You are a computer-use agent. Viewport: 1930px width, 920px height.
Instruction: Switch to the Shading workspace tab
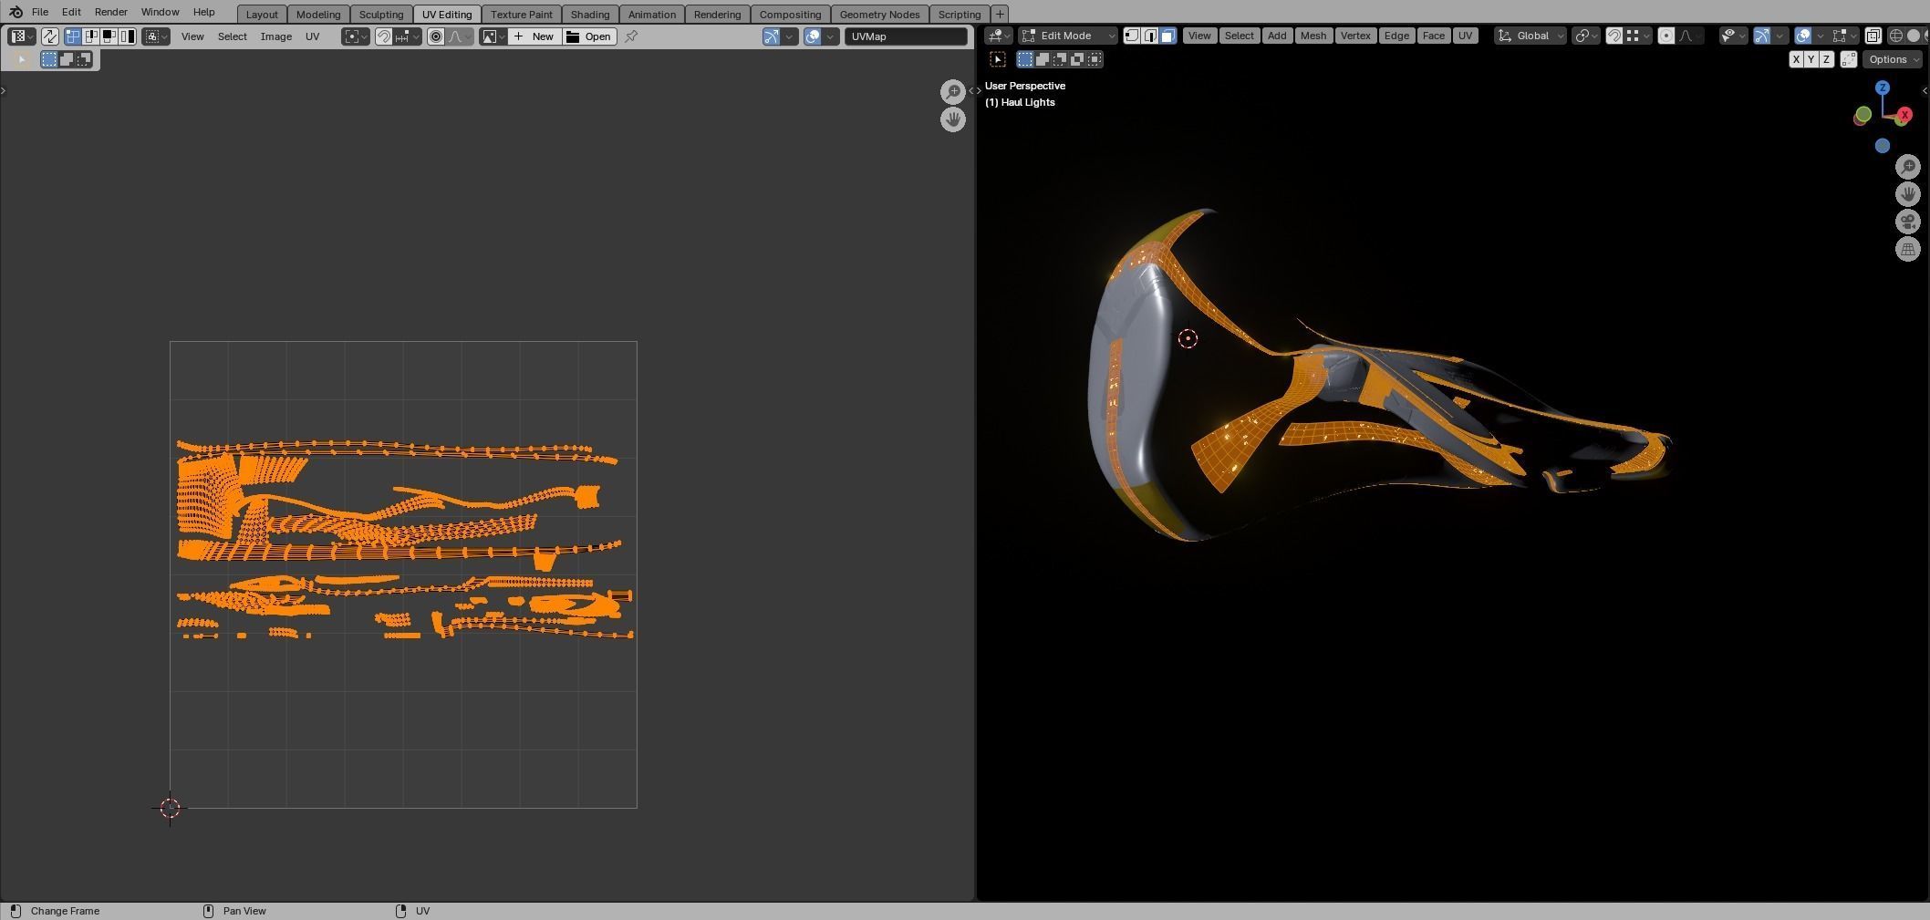[590, 14]
